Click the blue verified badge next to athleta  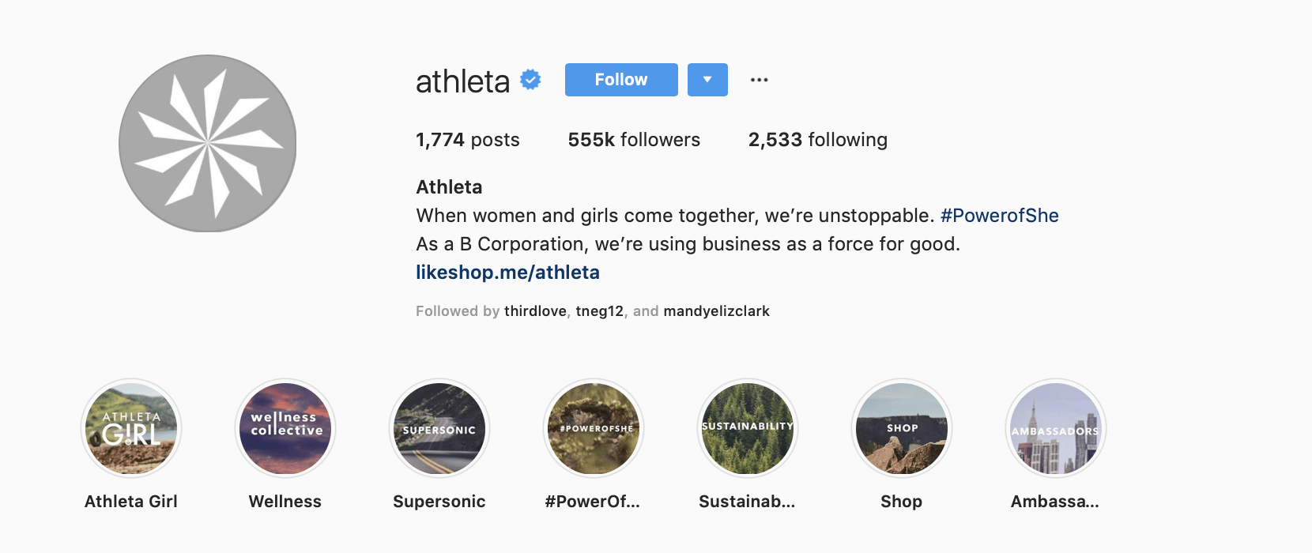coord(530,80)
